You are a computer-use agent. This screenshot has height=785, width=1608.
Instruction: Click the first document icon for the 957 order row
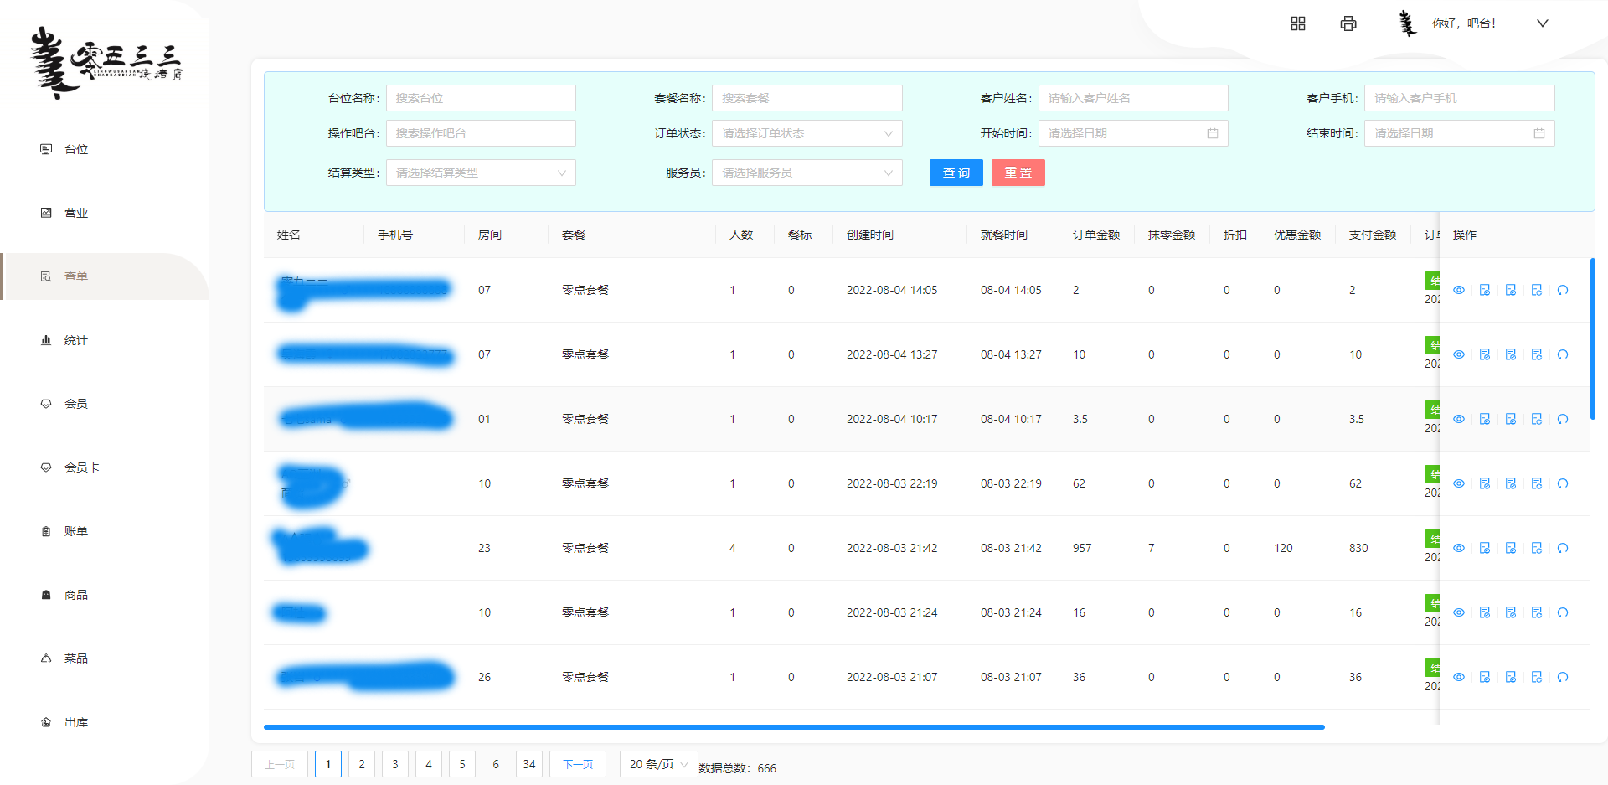click(x=1485, y=548)
